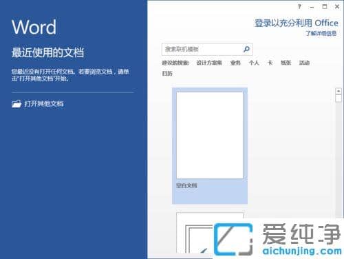Image resolution: width=344 pixels, height=259 pixels.
Task: Click the template list scrollbar thumb
Action: coord(338,99)
